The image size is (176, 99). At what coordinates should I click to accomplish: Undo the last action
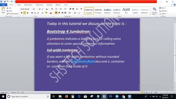coord(7,1)
